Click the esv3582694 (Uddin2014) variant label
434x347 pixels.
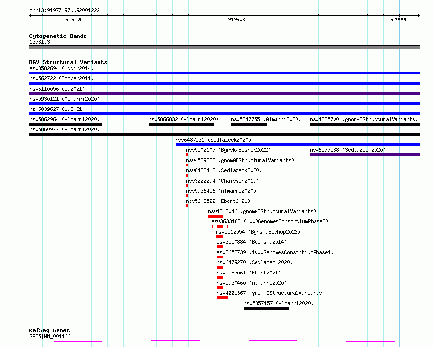[x=61, y=68]
